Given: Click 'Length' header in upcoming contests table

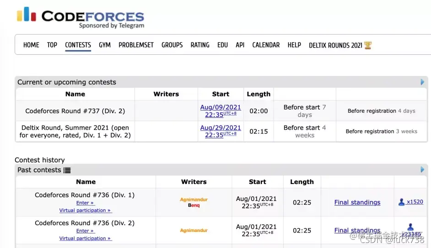Looking at the screenshot, I should click(259, 94).
